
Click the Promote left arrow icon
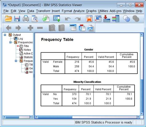[x=9, y=28]
